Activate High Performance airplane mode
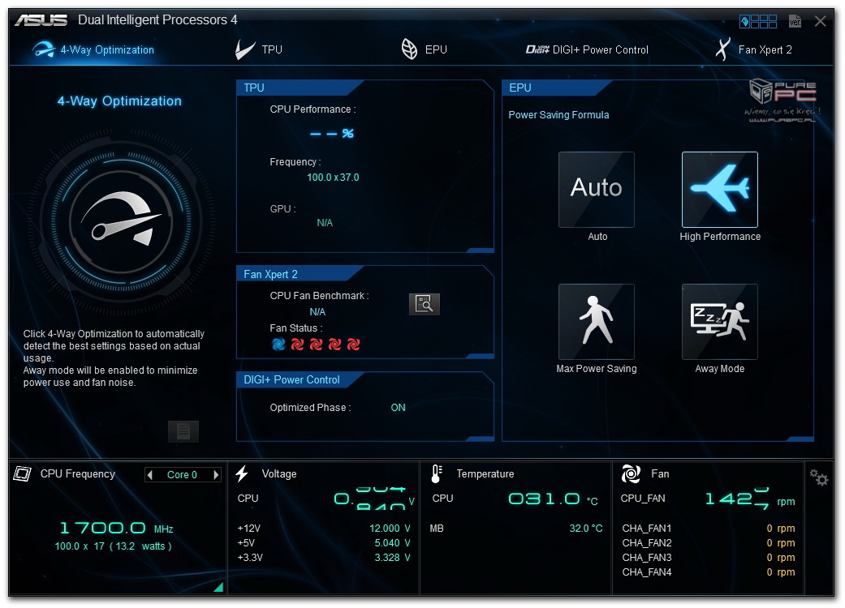The width and height of the screenshot is (845, 608). 719,190
